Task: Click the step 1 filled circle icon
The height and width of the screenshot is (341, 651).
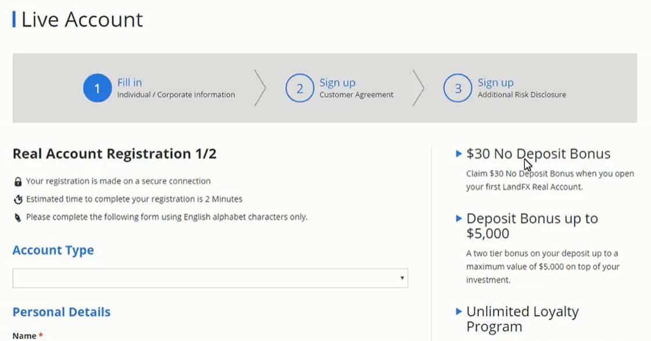Action: tap(97, 88)
